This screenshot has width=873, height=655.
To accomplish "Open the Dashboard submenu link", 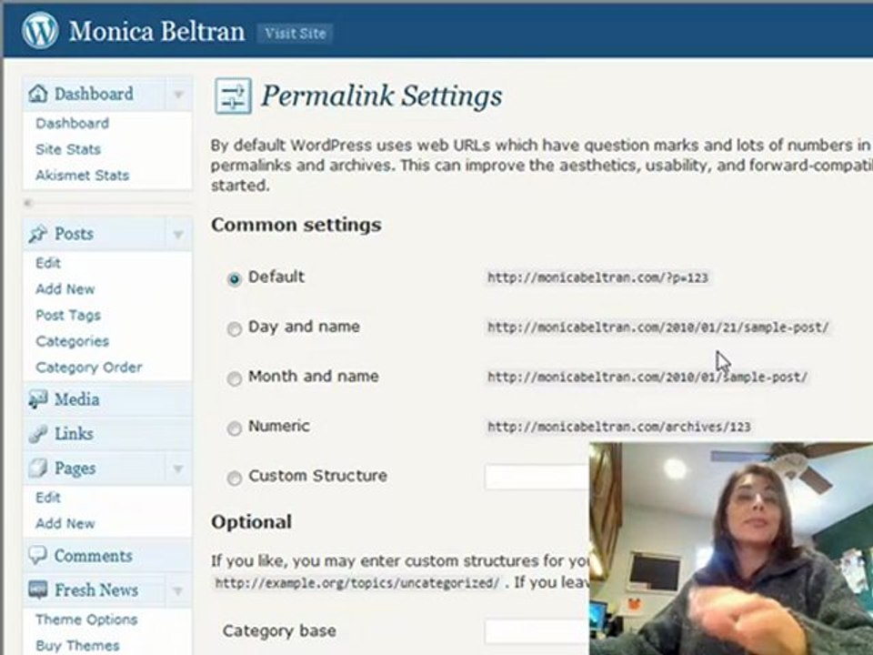I will (x=73, y=123).
